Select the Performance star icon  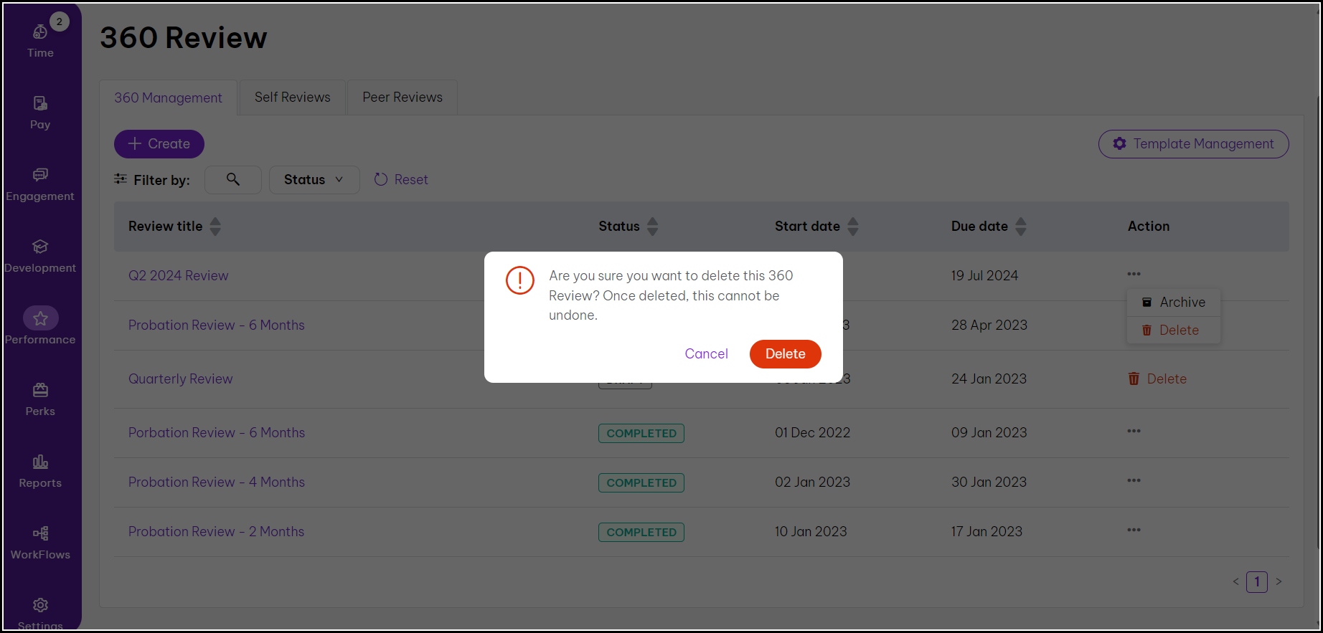pos(40,318)
